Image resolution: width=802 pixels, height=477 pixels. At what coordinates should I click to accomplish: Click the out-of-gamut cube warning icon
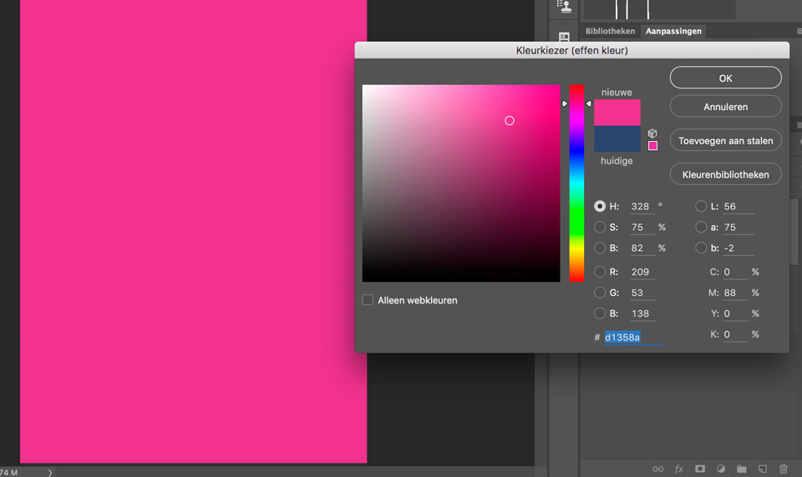coord(652,133)
